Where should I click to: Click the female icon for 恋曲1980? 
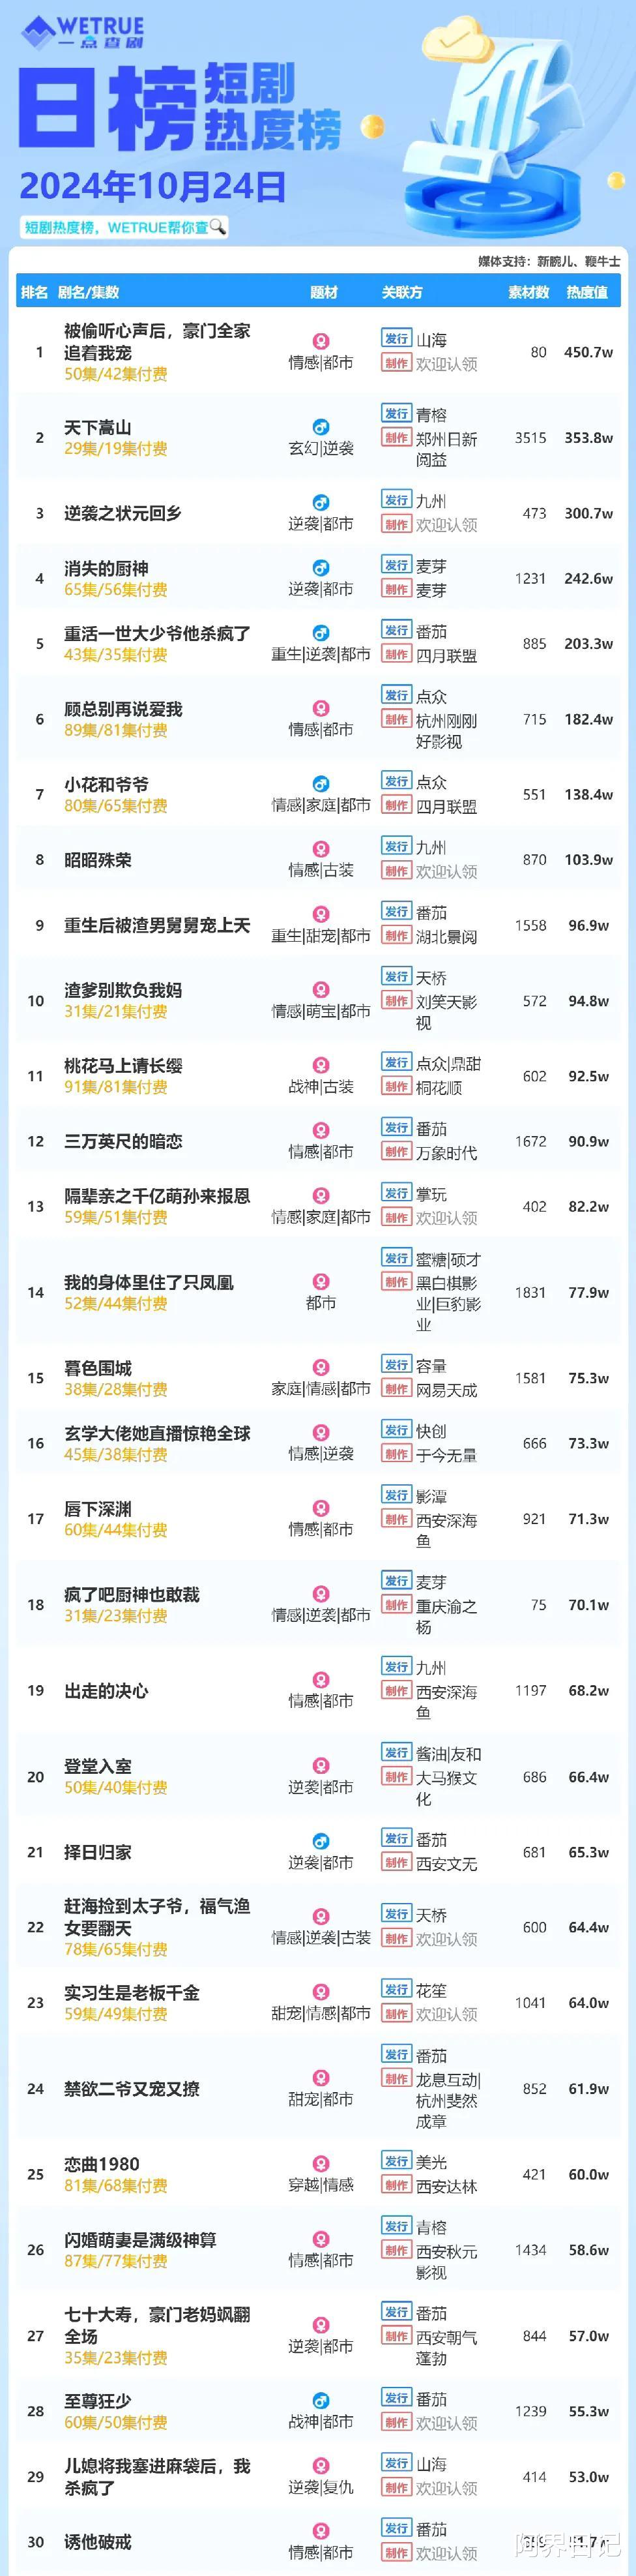pos(321,2163)
